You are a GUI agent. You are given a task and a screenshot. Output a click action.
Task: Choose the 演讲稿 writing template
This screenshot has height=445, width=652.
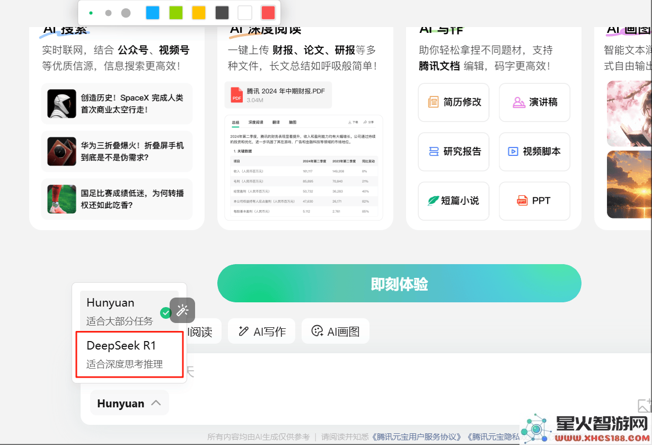534,102
